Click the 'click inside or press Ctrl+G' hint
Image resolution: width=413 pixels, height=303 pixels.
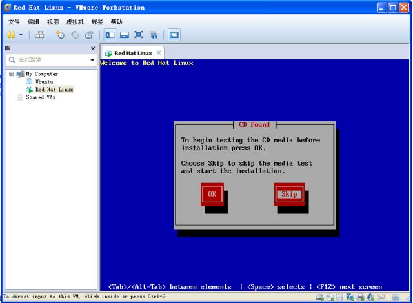point(125,297)
